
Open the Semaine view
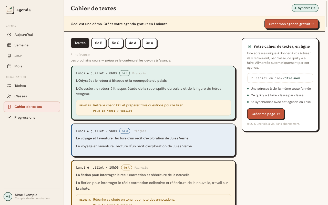(x=32, y=45)
